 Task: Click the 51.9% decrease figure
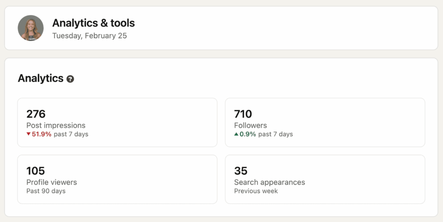point(42,134)
